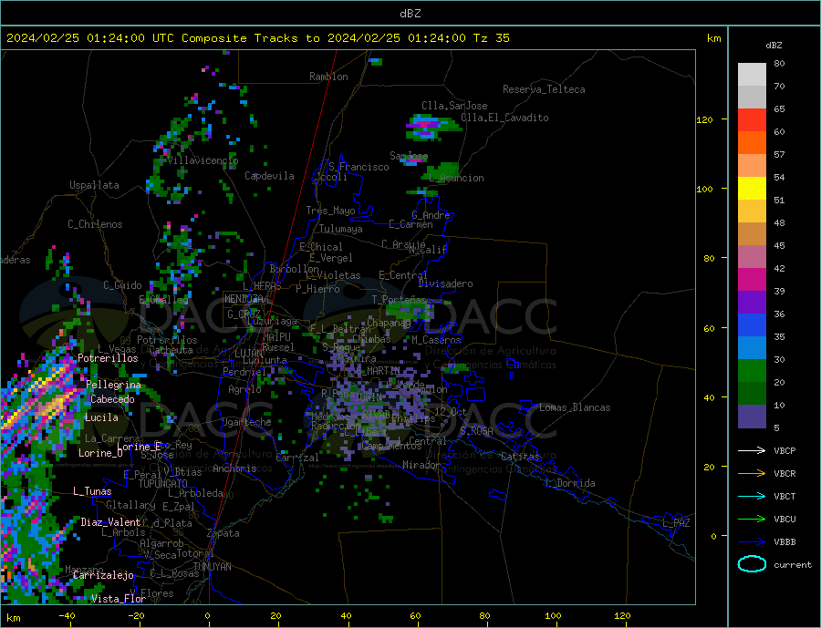Click the 'Carrizalejo' place label
The height and width of the screenshot is (628, 821).
click(x=103, y=576)
